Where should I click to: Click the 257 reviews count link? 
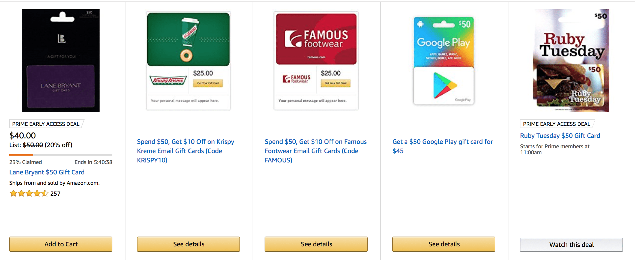click(55, 194)
